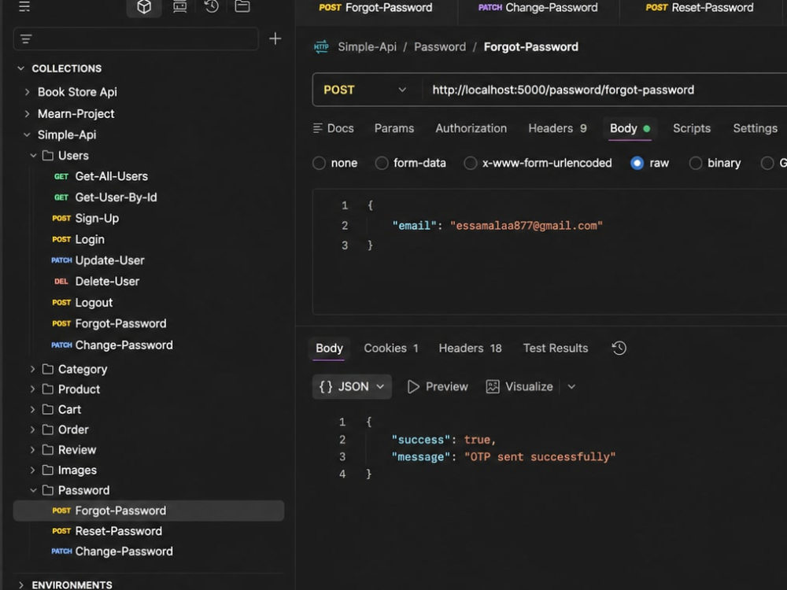787x590 pixels.
Task: Open the response history clock icon
Action: (619, 348)
